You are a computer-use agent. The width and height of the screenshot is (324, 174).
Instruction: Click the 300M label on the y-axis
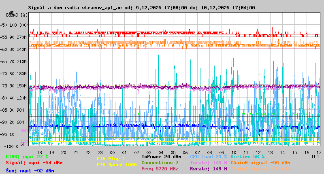pos(24,25)
